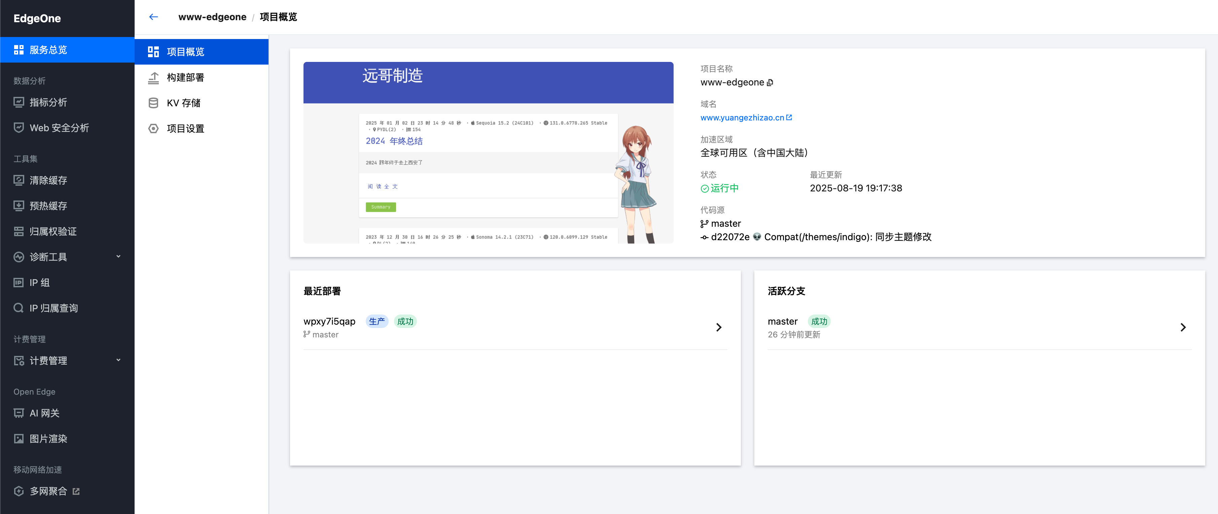This screenshot has height=514, width=1218.
Task: Select 服务总览 in main sidebar
Action: click(48, 50)
